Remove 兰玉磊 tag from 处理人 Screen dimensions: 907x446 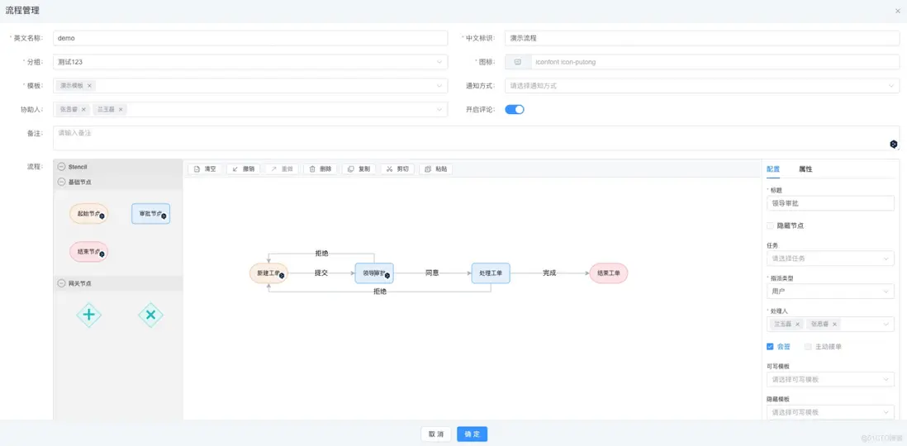pyautogui.click(x=798, y=325)
